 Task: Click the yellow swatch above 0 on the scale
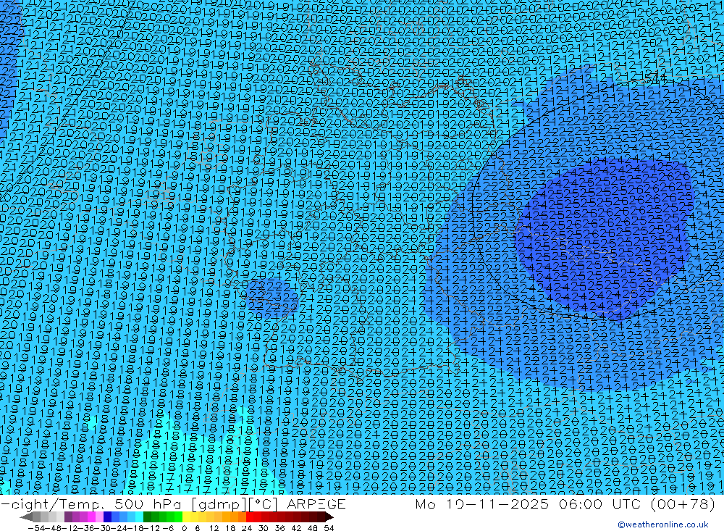187,517
